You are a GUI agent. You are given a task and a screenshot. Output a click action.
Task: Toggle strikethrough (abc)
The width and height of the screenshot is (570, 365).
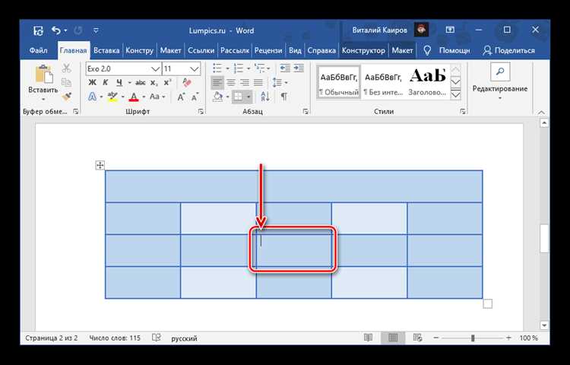[141, 83]
